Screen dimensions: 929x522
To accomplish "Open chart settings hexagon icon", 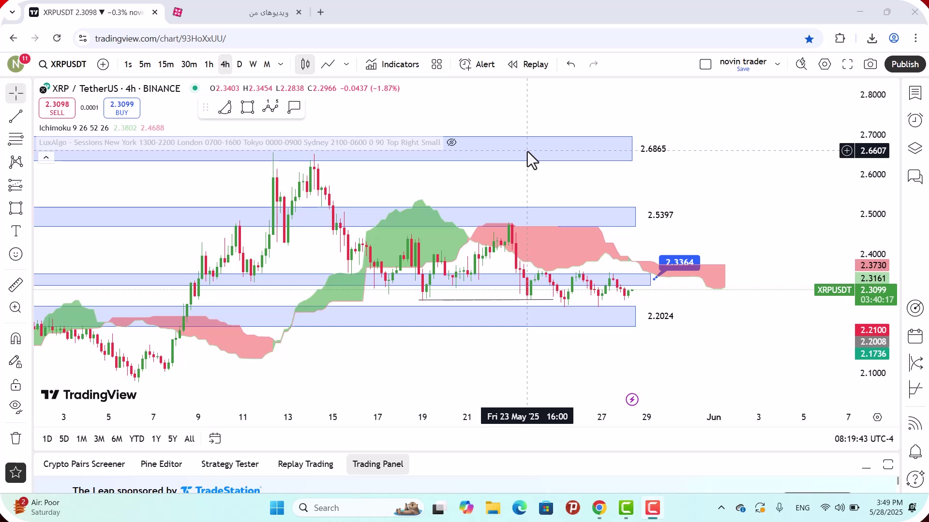I will [x=824, y=64].
